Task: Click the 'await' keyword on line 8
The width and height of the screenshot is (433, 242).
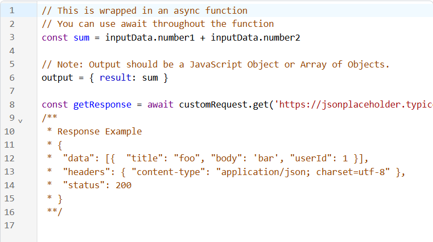Action: pyautogui.click(x=160, y=105)
